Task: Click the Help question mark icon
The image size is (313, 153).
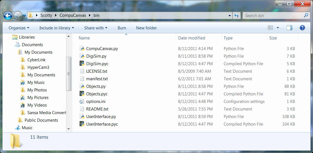Action: [302, 28]
